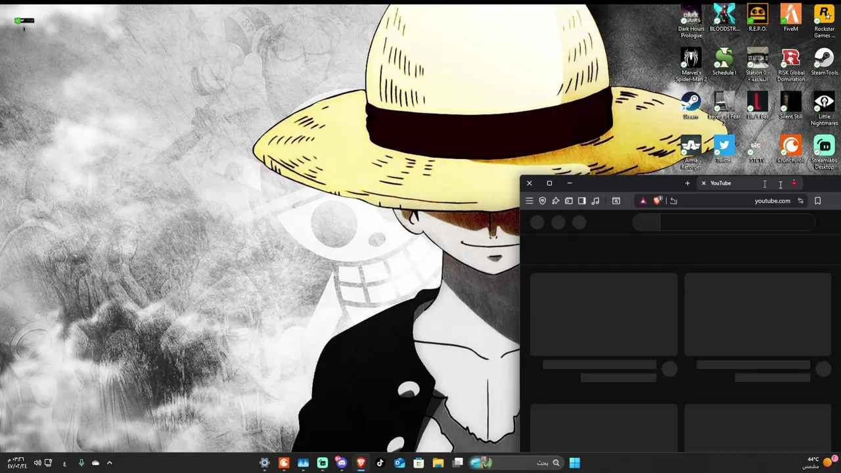
Task: Open the Streamlabs Desktop shortcut
Action: click(825, 153)
